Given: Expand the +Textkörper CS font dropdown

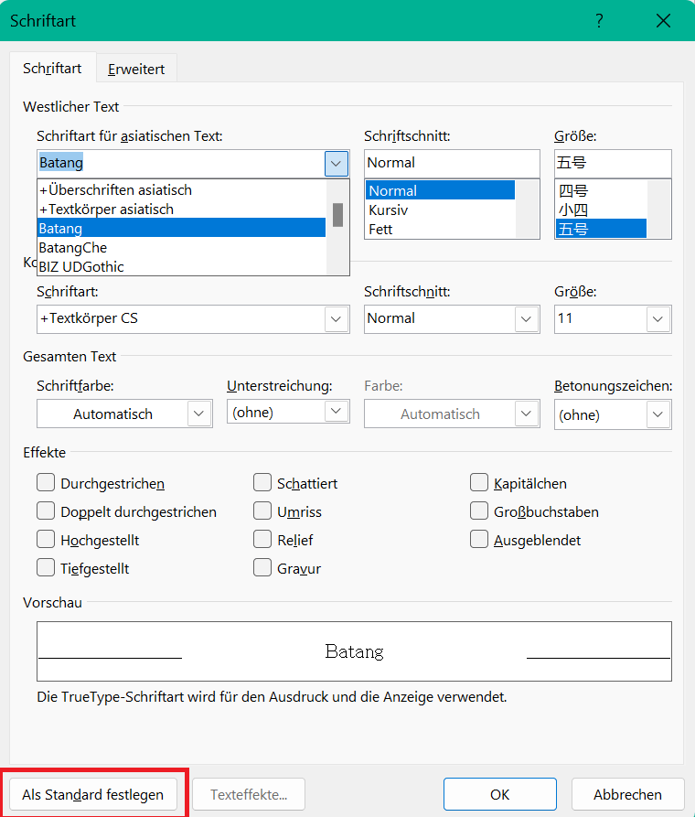Looking at the screenshot, I should click(x=337, y=318).
